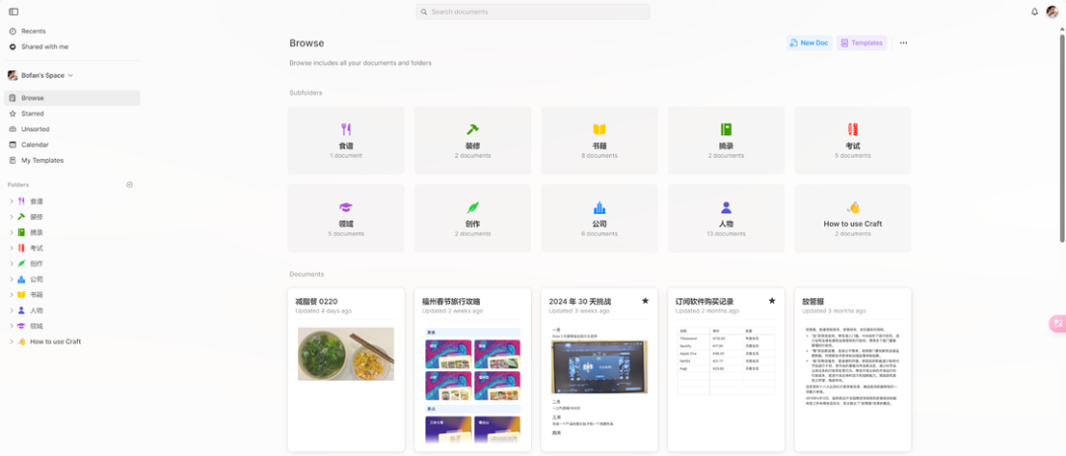Image resolution: width=1066 pixels, height=456 pixels.
Task: Open the 减脂餐 0220 document thumbnail
Action: 345,353
